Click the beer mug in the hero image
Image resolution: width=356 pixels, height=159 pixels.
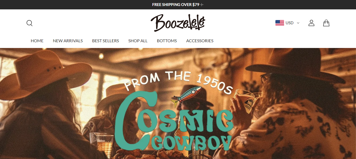[245, 101]
